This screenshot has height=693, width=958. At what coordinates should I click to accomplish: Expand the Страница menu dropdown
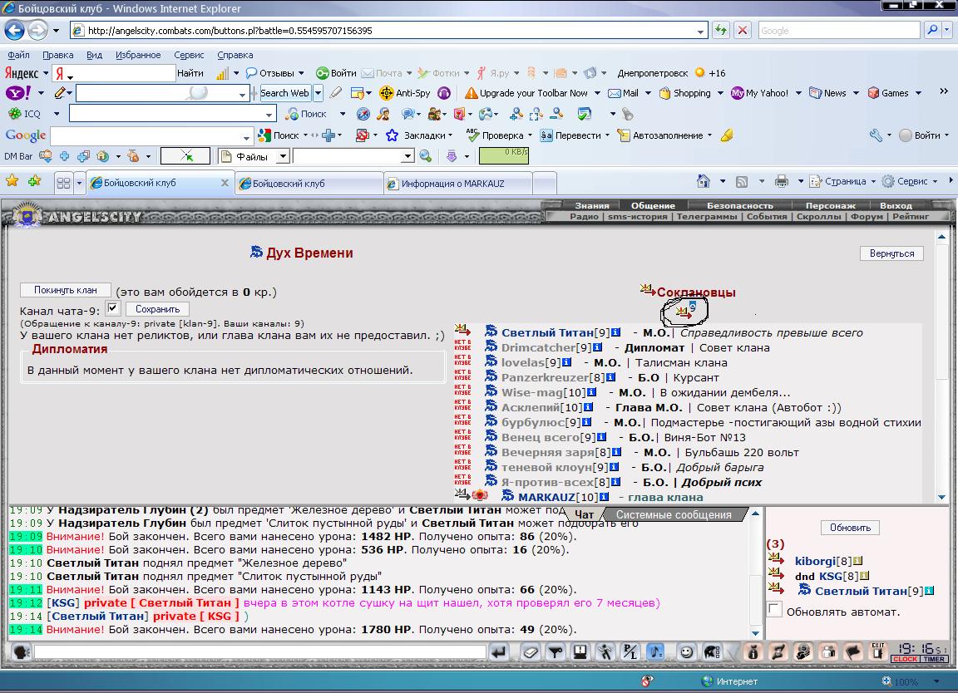coord(874,181)
